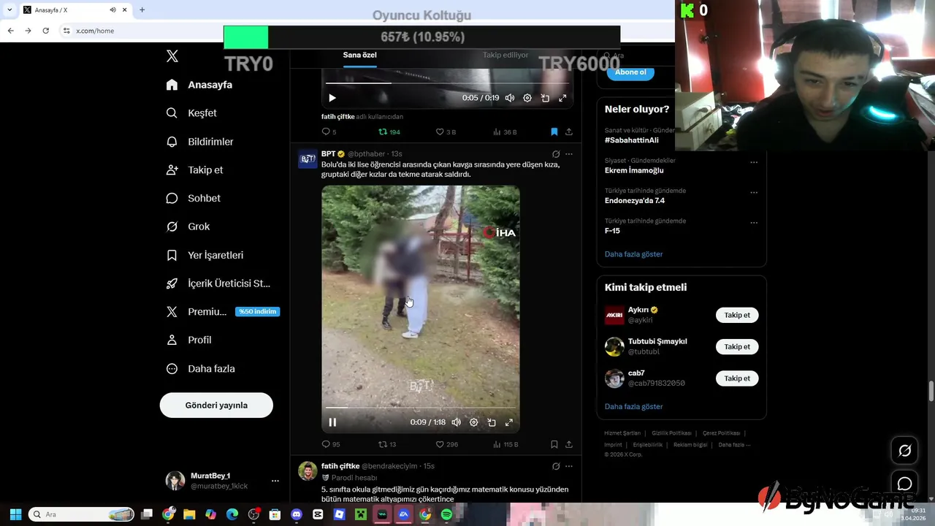This screenshot has height=526, width=935.
Task: Repost the BPT post with 13 reposts
Action: pyautogui.click(x=387, y=444)
